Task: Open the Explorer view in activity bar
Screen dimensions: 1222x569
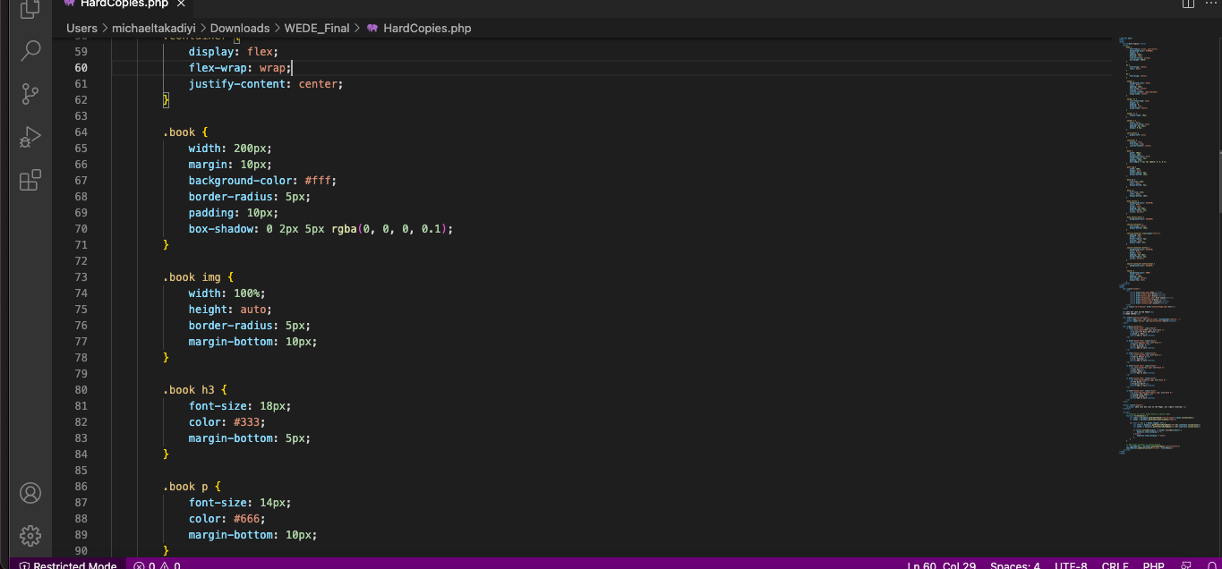Action: coord(30,9)
